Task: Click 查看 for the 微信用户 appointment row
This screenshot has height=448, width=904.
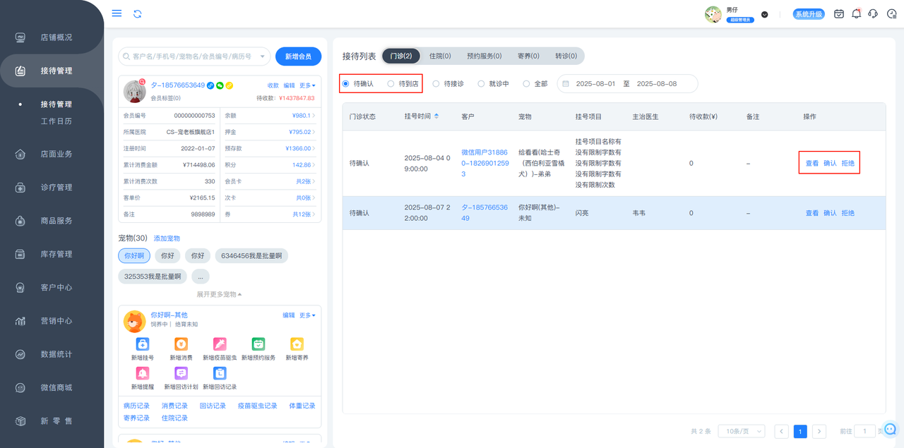Action: (x=812, y=163)
